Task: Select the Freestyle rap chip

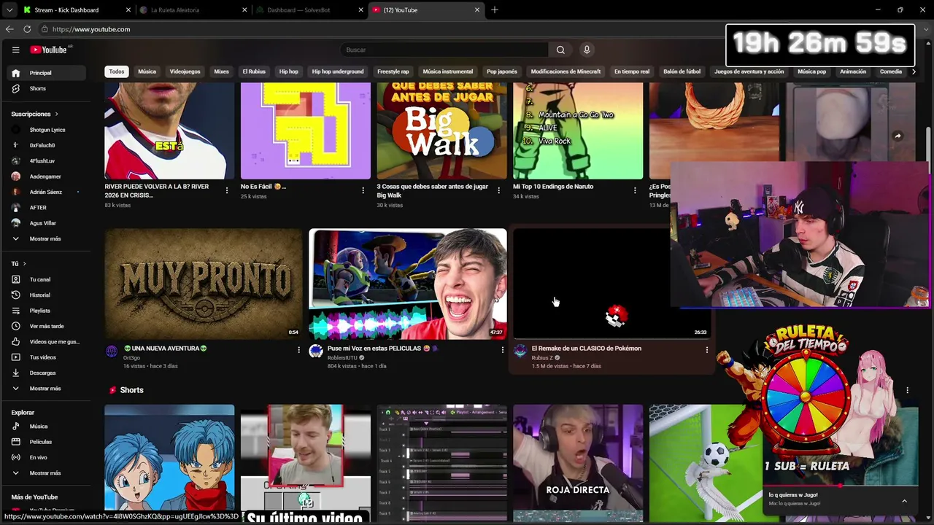Action: click(x=393, y=71)
